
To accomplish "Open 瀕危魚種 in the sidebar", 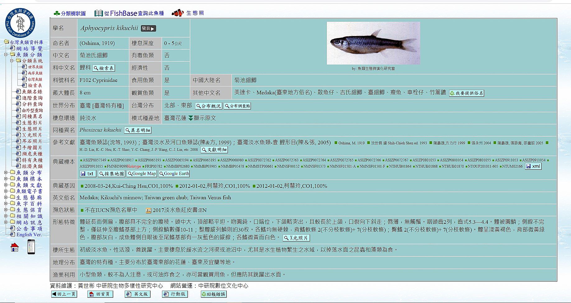I will (x=32, y=154).
